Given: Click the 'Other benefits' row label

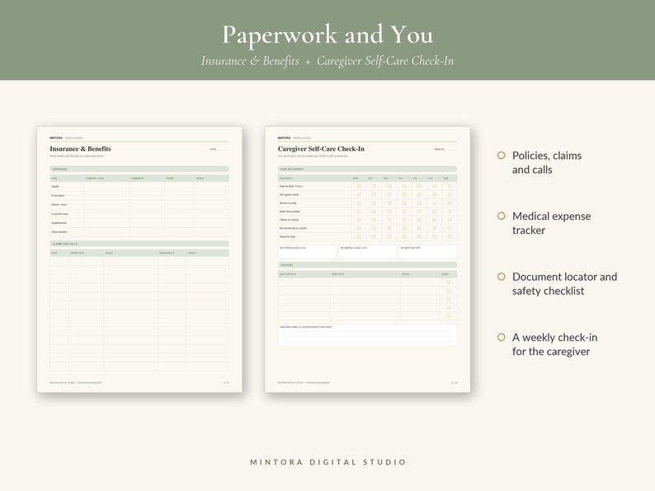Looking at the screenshot, I should (59, 232).
